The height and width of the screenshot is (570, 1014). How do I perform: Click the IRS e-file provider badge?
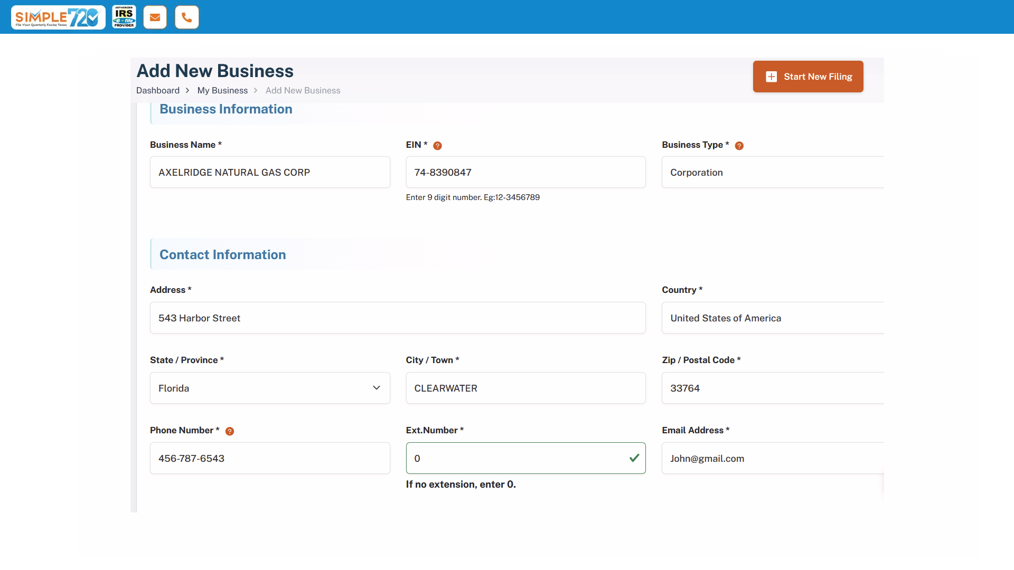click(x=124, y=17)
